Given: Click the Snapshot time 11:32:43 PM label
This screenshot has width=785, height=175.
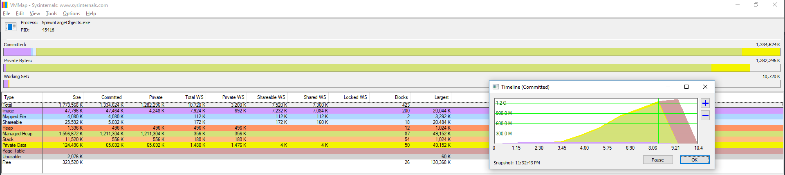Looking at the screenshot, I should click(x=516, y=163).
